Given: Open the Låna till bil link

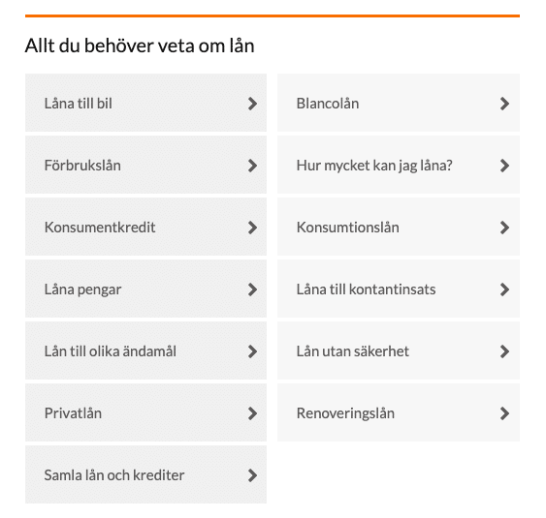Looking at the screenshot, I should point(145,103).
